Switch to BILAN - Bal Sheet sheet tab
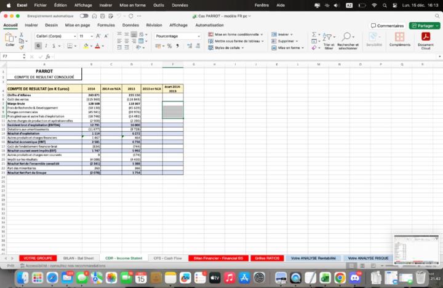The image size is (443, 288). [x=78, y=258]
